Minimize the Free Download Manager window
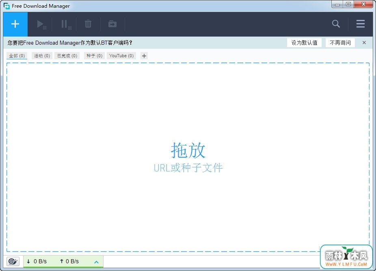The height and width of the screenshot is (271, 376). click(x=337, y=4)
